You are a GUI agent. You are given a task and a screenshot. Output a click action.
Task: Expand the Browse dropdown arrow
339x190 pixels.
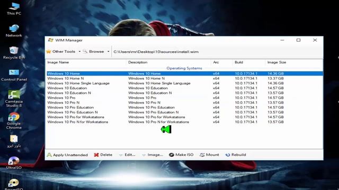[108, 52]
